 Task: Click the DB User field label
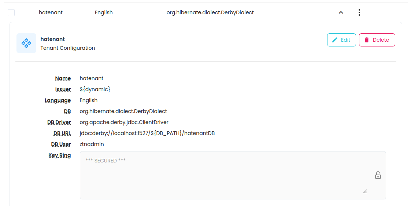(x=61, y=144)
